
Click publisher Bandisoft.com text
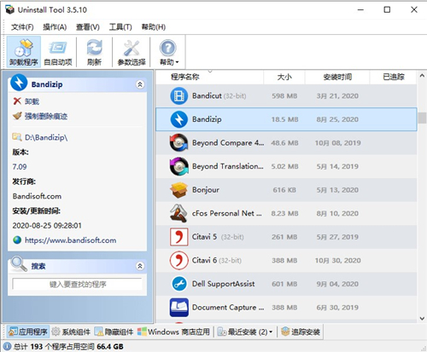click(x=37, y=196)
